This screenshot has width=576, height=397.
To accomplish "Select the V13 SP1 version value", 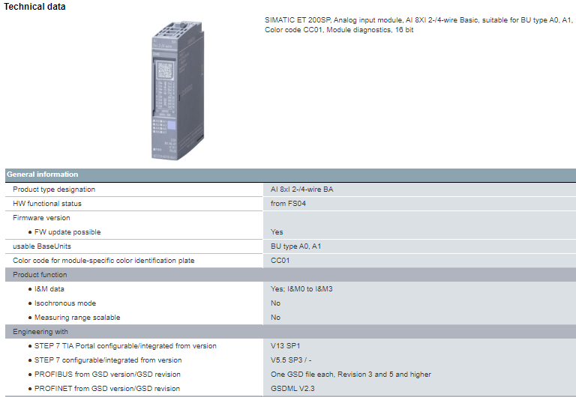I will (286, 346).
